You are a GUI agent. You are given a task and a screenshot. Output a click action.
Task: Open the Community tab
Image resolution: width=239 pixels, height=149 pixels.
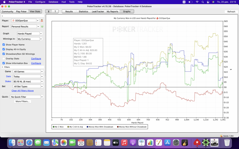pyautogui.click(x=8, y=11)
